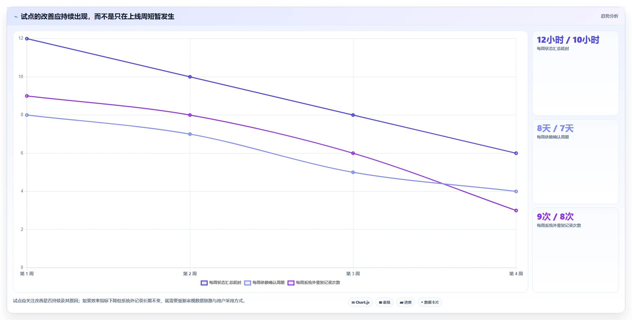Viewport: 632px width, 320px height.
Task: Click the 第 2 周 data point at value 10
Action: (190, 77)
